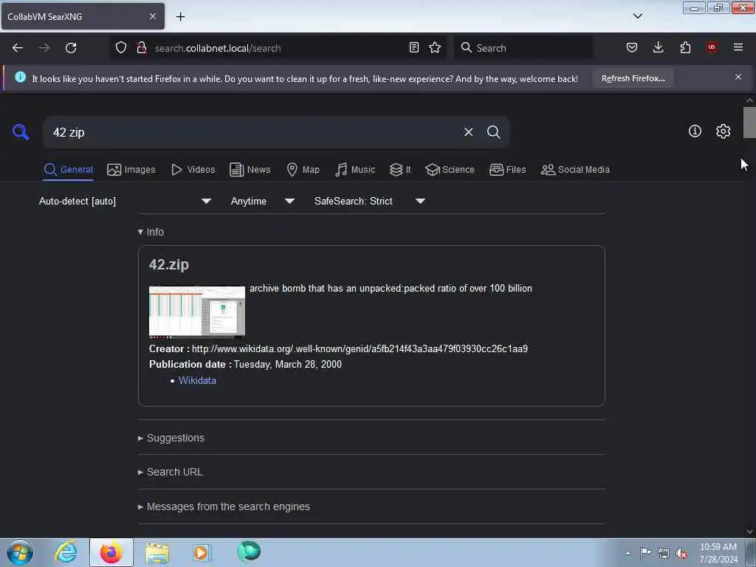
Task: Launch Internet Explorer from taskbar
Action: [x=66, y=552]
